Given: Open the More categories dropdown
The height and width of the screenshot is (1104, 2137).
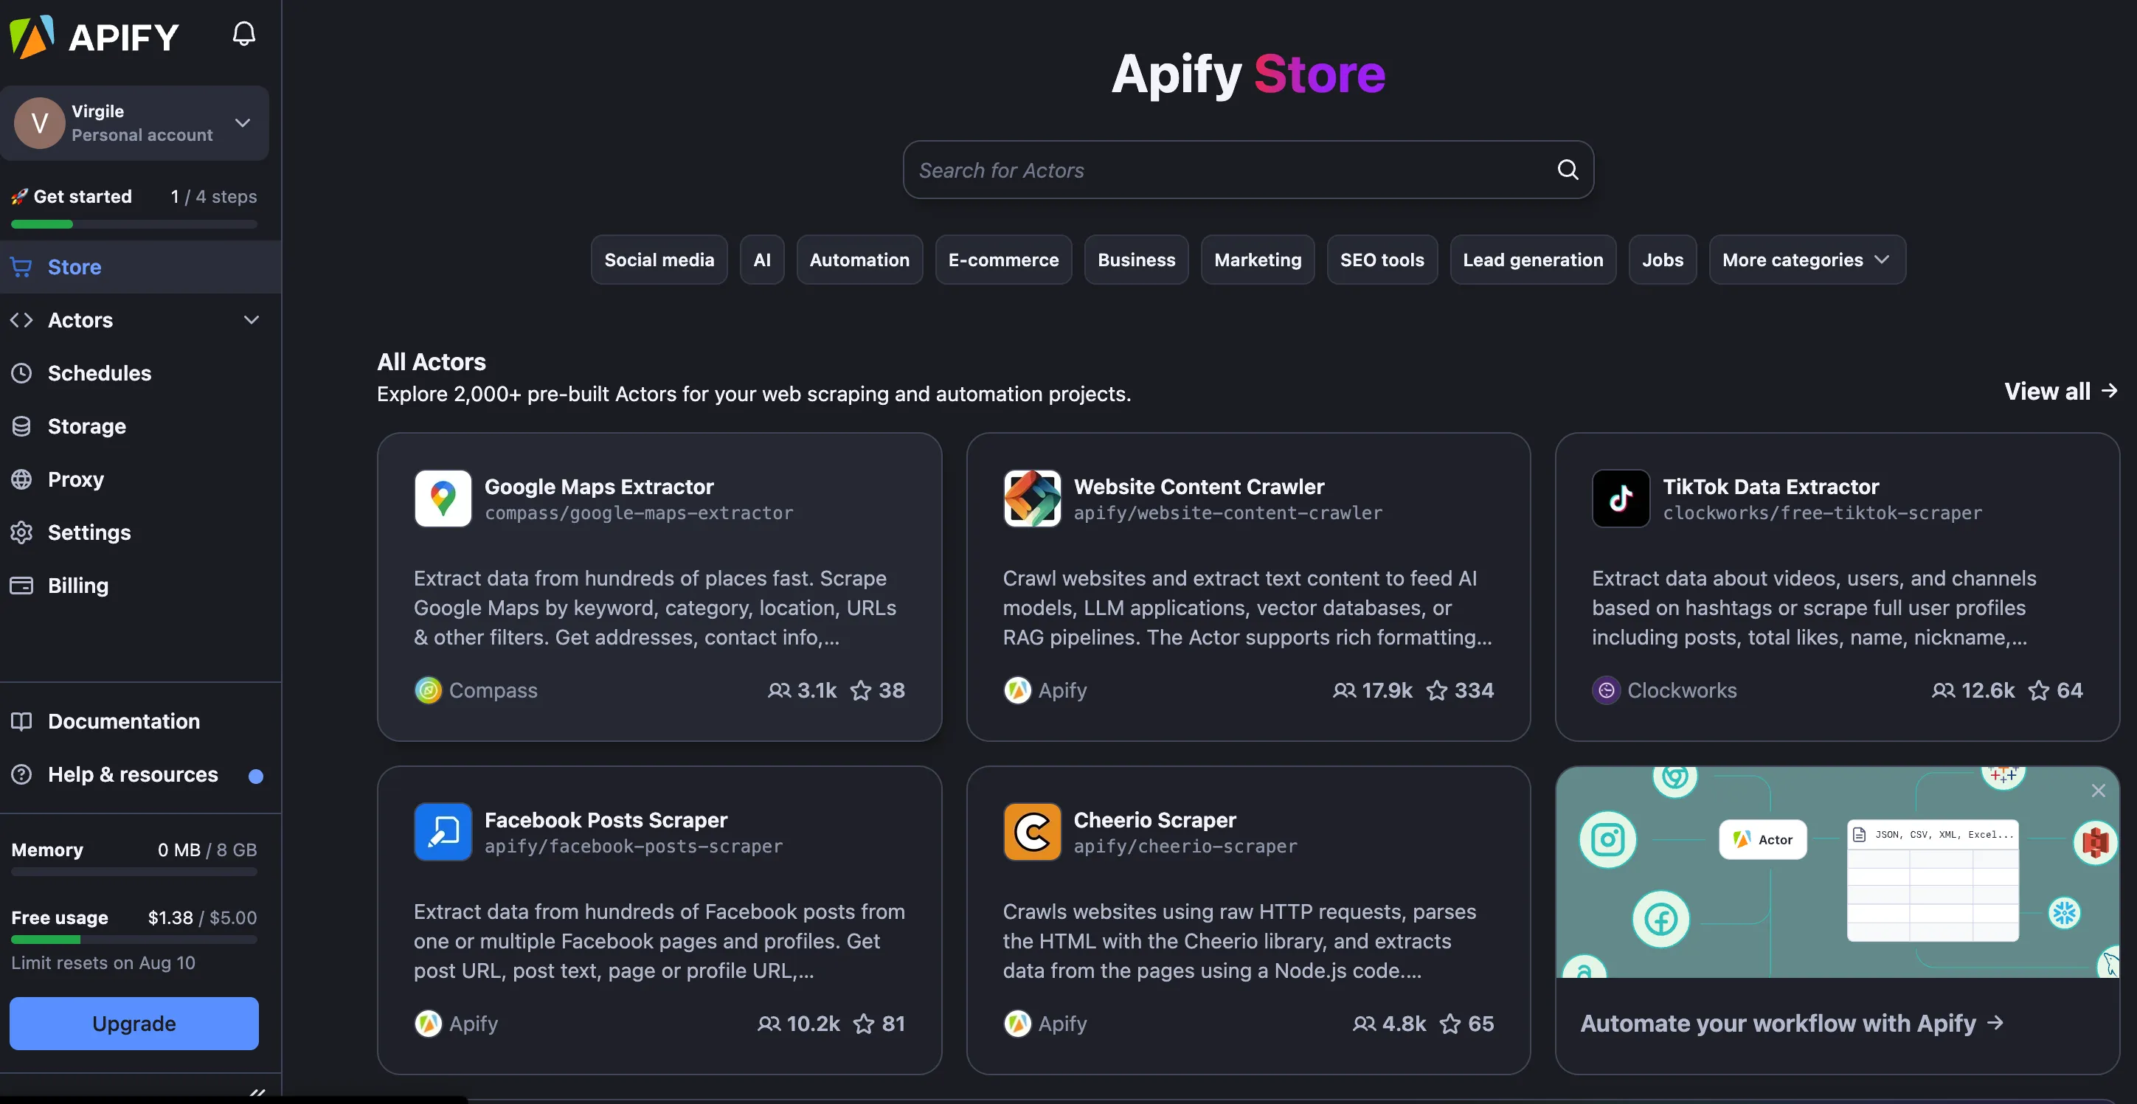Looking at the screenshot, I should 1807,260.
